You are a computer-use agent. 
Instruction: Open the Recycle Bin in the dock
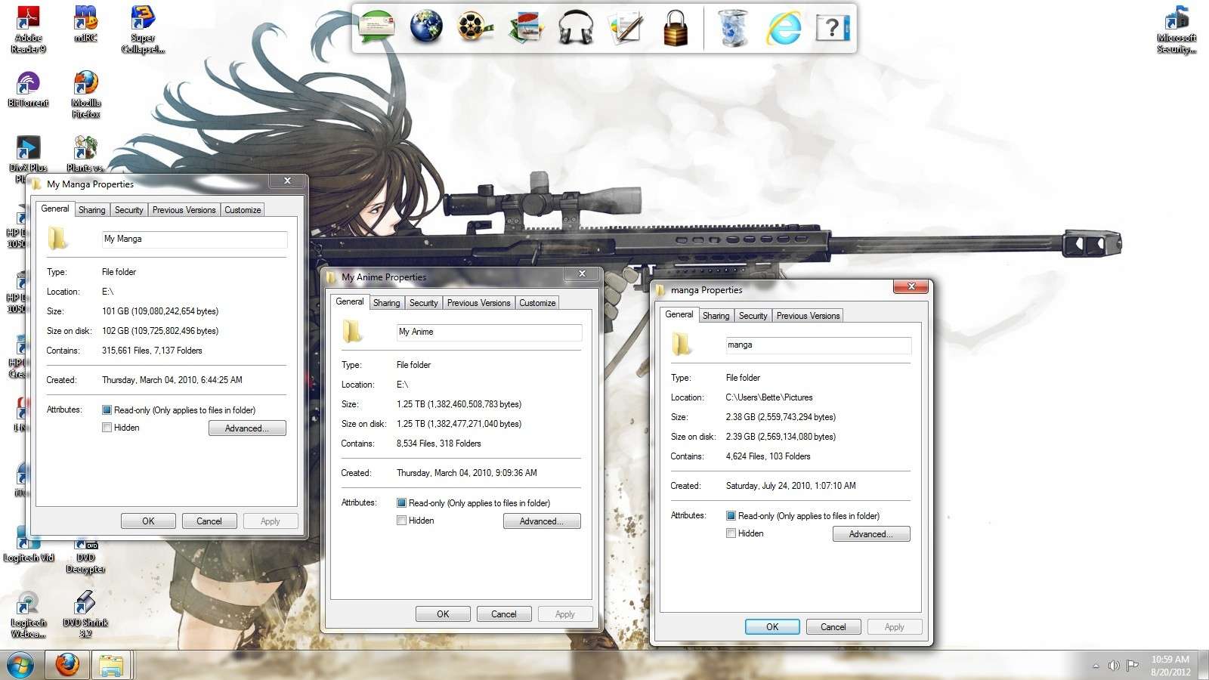733,29
